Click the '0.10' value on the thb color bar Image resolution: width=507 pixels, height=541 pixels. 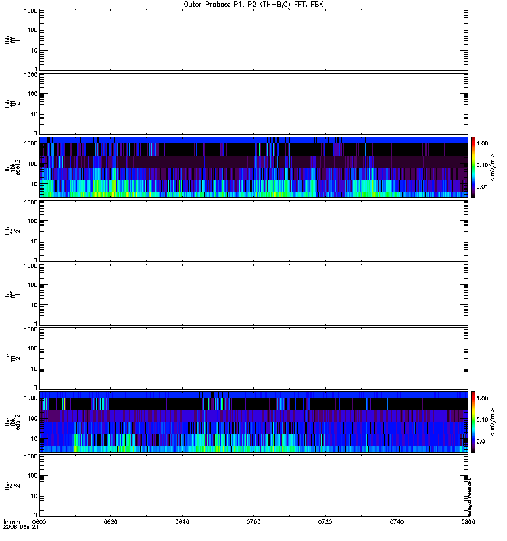[482, 165]
